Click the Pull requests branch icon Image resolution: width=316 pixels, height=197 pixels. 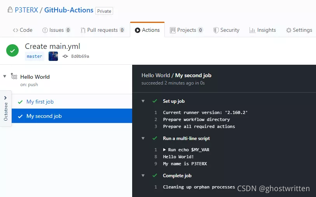pyautogui.click(x=83, y=30)
